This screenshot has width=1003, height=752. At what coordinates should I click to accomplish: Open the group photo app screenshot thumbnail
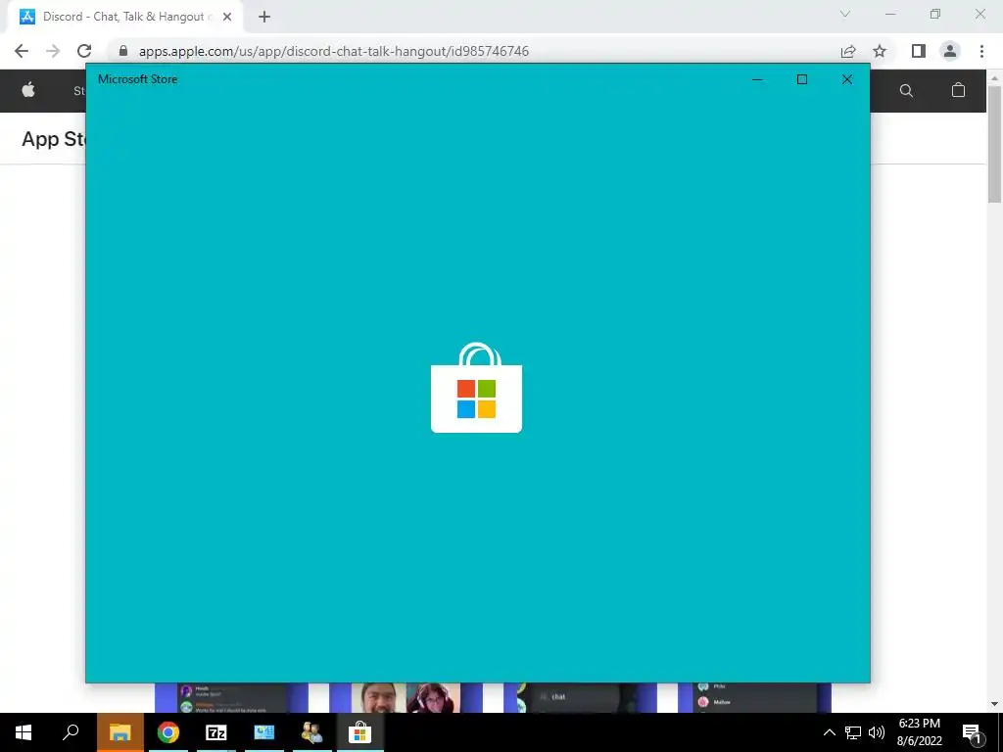tap(406, 697)
